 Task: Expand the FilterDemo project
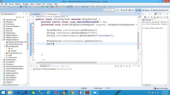click(2, 22)
